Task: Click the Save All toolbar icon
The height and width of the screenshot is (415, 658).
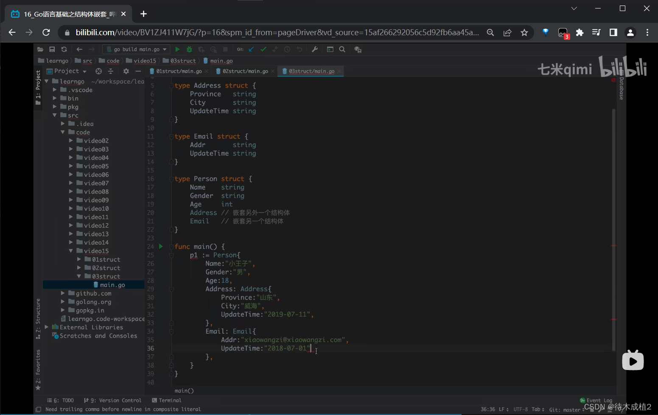Action: pyautogui.click(x=52, y=50)
